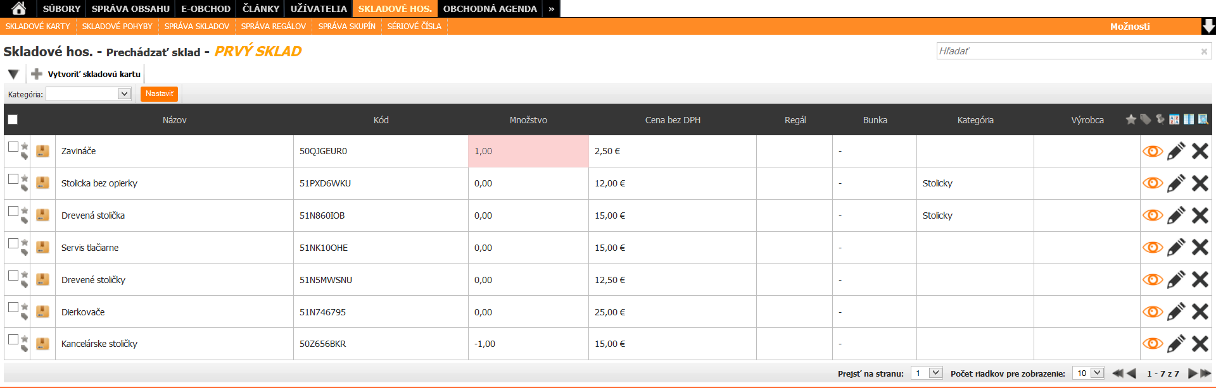The image size is (1216, 388).
Task: Clear the search field with X
Action: pyautogui.click(x=1204, y=52)
